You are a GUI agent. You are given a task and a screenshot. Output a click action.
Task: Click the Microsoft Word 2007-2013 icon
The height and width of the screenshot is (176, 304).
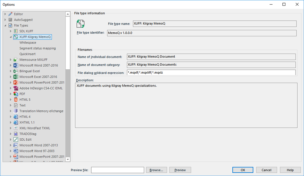16,145
